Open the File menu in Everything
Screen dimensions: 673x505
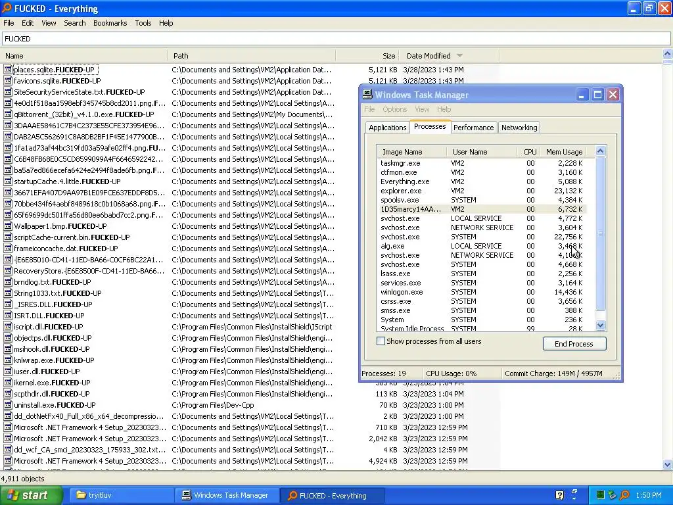point(9,23)
